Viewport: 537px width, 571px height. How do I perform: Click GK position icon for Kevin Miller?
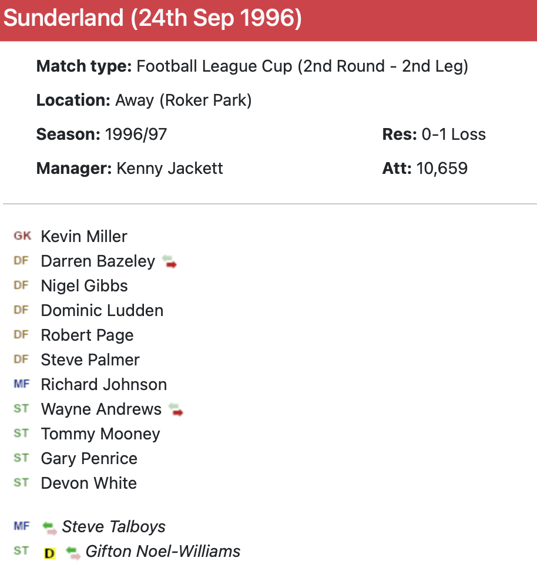(22, 236)
